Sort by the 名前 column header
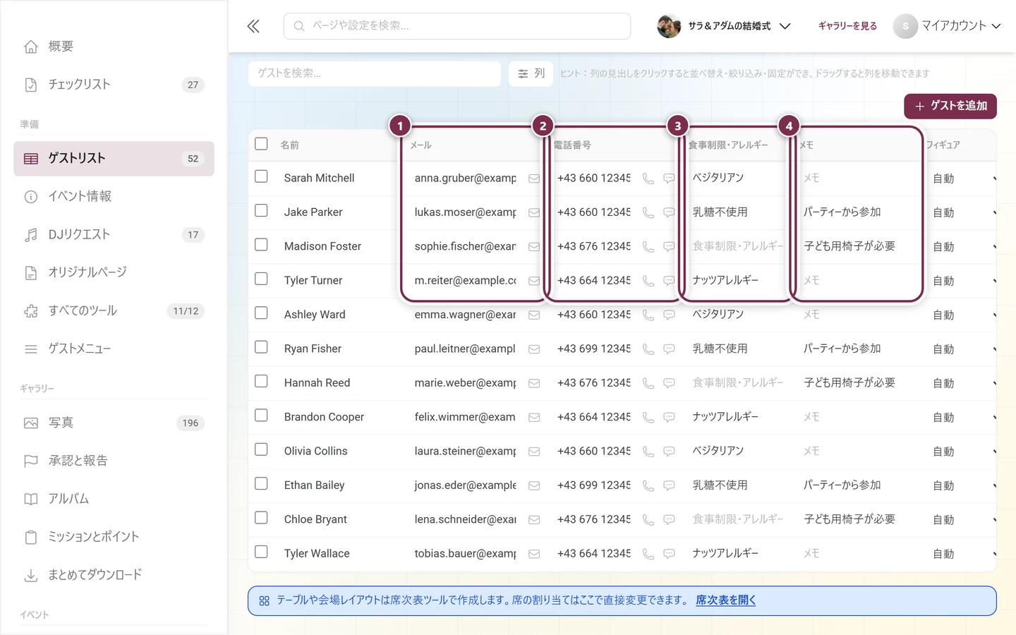Screen dimensions: 1016x635 (290, 145)
